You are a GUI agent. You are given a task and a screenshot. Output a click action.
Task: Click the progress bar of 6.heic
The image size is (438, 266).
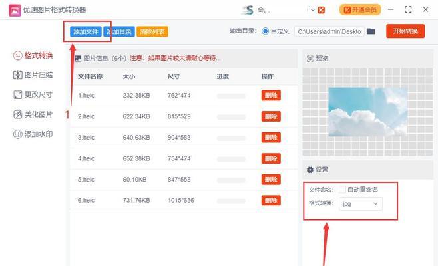[x=231, y=201]
